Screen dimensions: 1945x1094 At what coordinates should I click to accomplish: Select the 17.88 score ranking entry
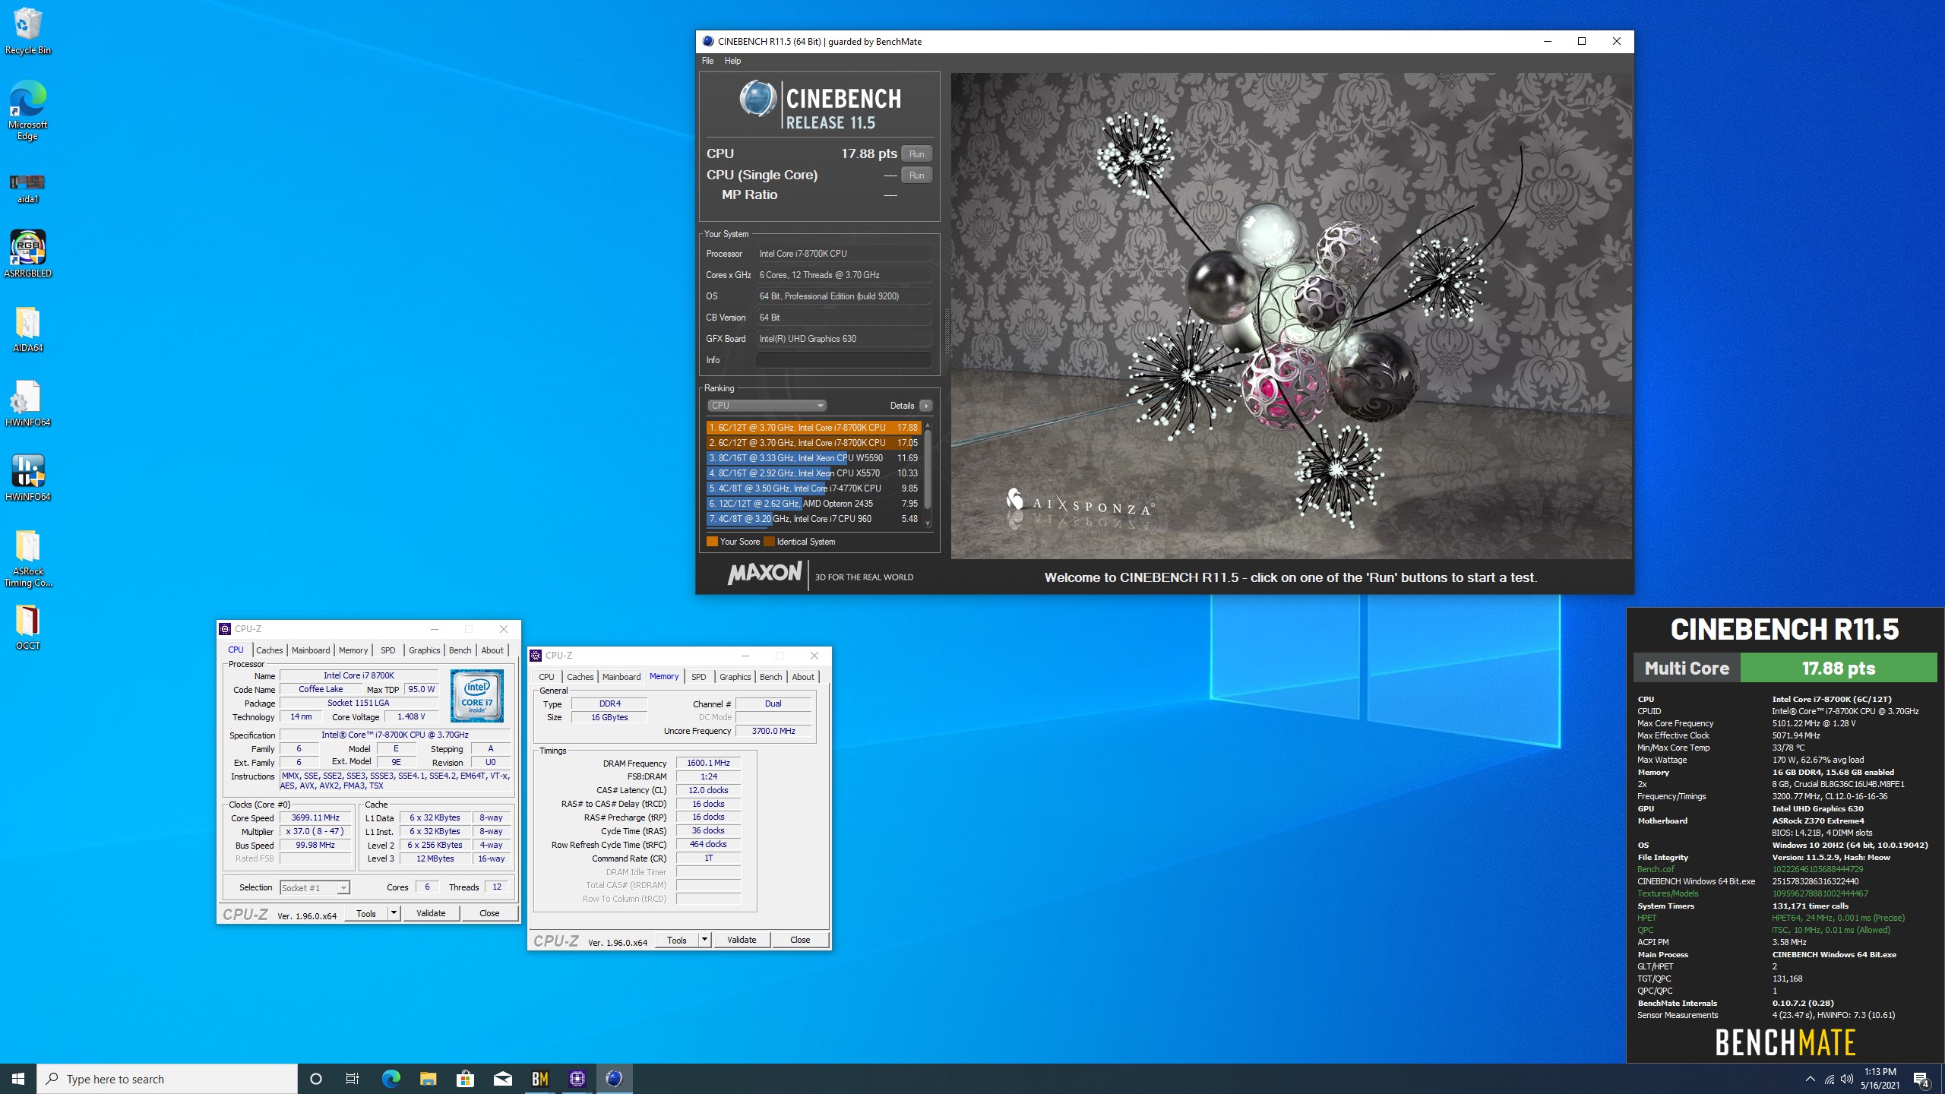tap(813, 428)
